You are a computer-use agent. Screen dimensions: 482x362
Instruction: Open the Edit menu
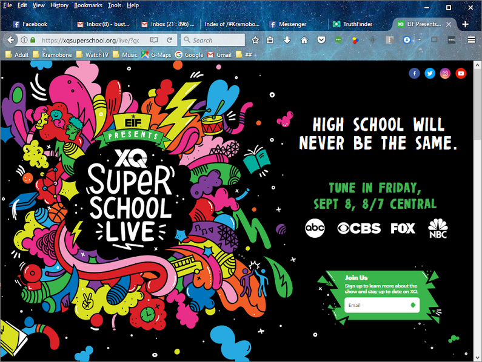click(x=22, y=5)
